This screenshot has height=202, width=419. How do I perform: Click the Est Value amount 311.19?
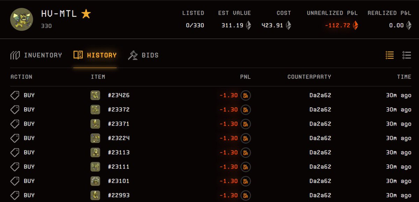[x=232, y=25]
